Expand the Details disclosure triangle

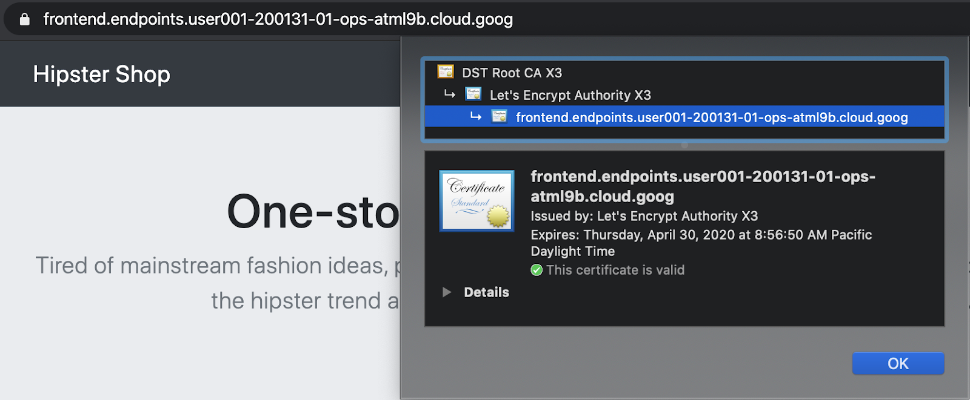pos(447,292)
